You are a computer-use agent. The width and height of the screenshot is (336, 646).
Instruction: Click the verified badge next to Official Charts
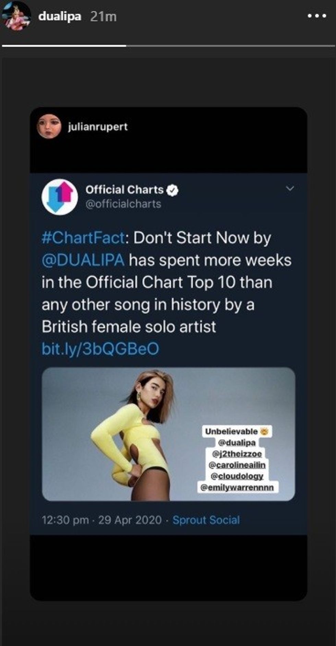pos(172,190)
